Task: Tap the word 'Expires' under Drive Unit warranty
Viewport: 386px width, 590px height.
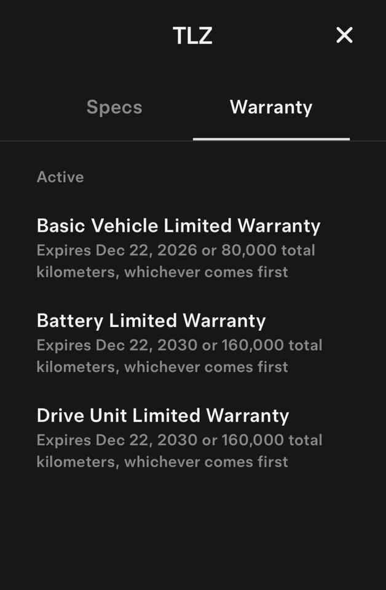Action: [x=63, y=440]
